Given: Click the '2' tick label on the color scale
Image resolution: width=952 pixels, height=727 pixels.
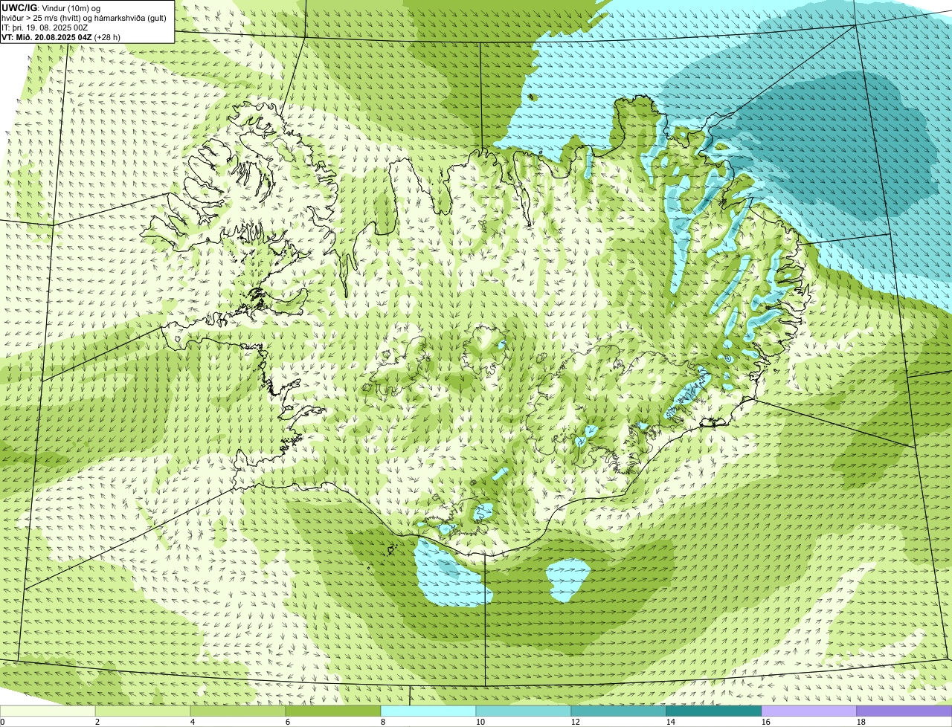Looking at the screenshot, I should pos(97,722).
